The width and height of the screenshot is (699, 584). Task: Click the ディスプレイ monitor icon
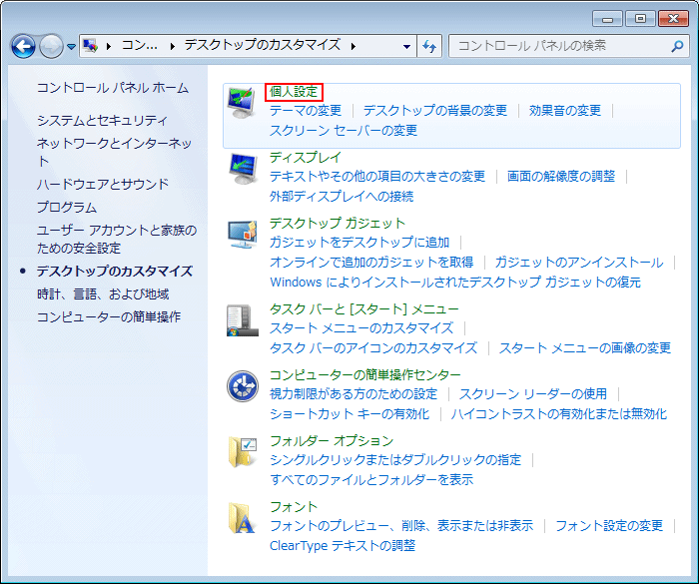coord(242,168)
